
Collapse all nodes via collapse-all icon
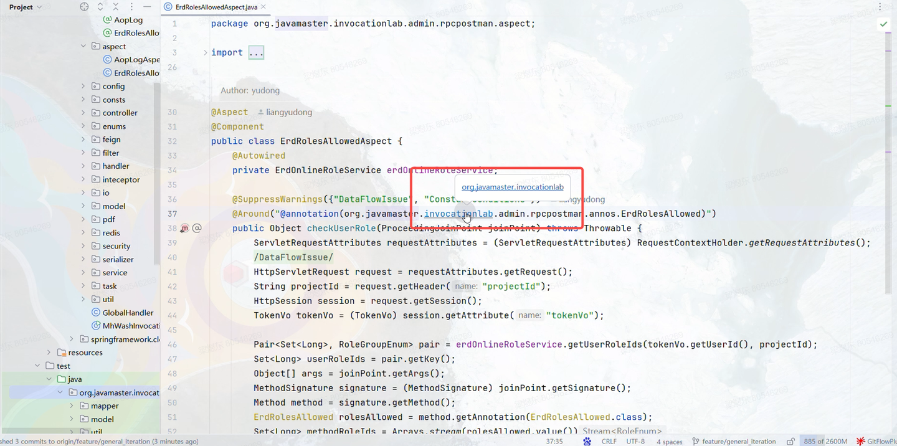(x=117, y=7)
